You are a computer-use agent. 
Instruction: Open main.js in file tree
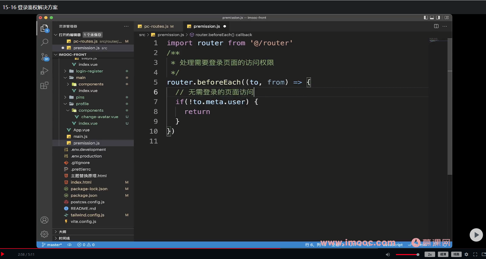pos(80,136)
